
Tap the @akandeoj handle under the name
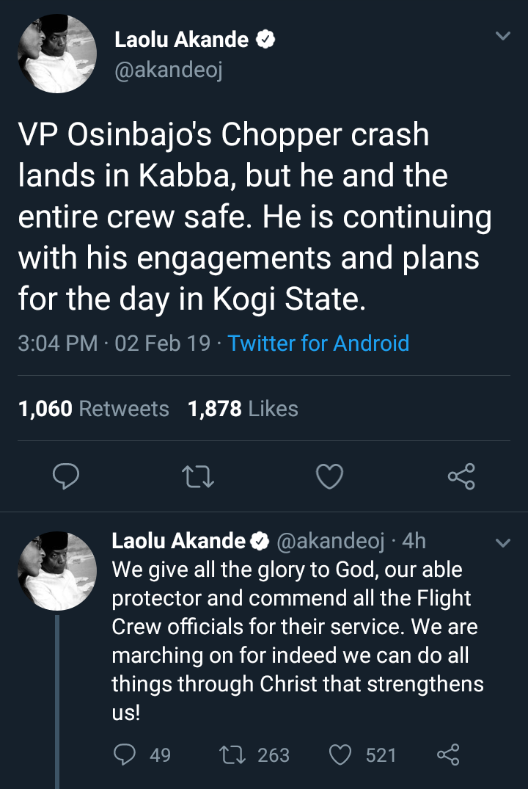click(168, 70)
